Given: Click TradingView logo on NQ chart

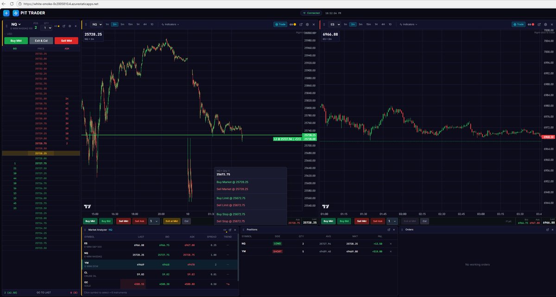Looking at the screenshot, I should point(87,207).
